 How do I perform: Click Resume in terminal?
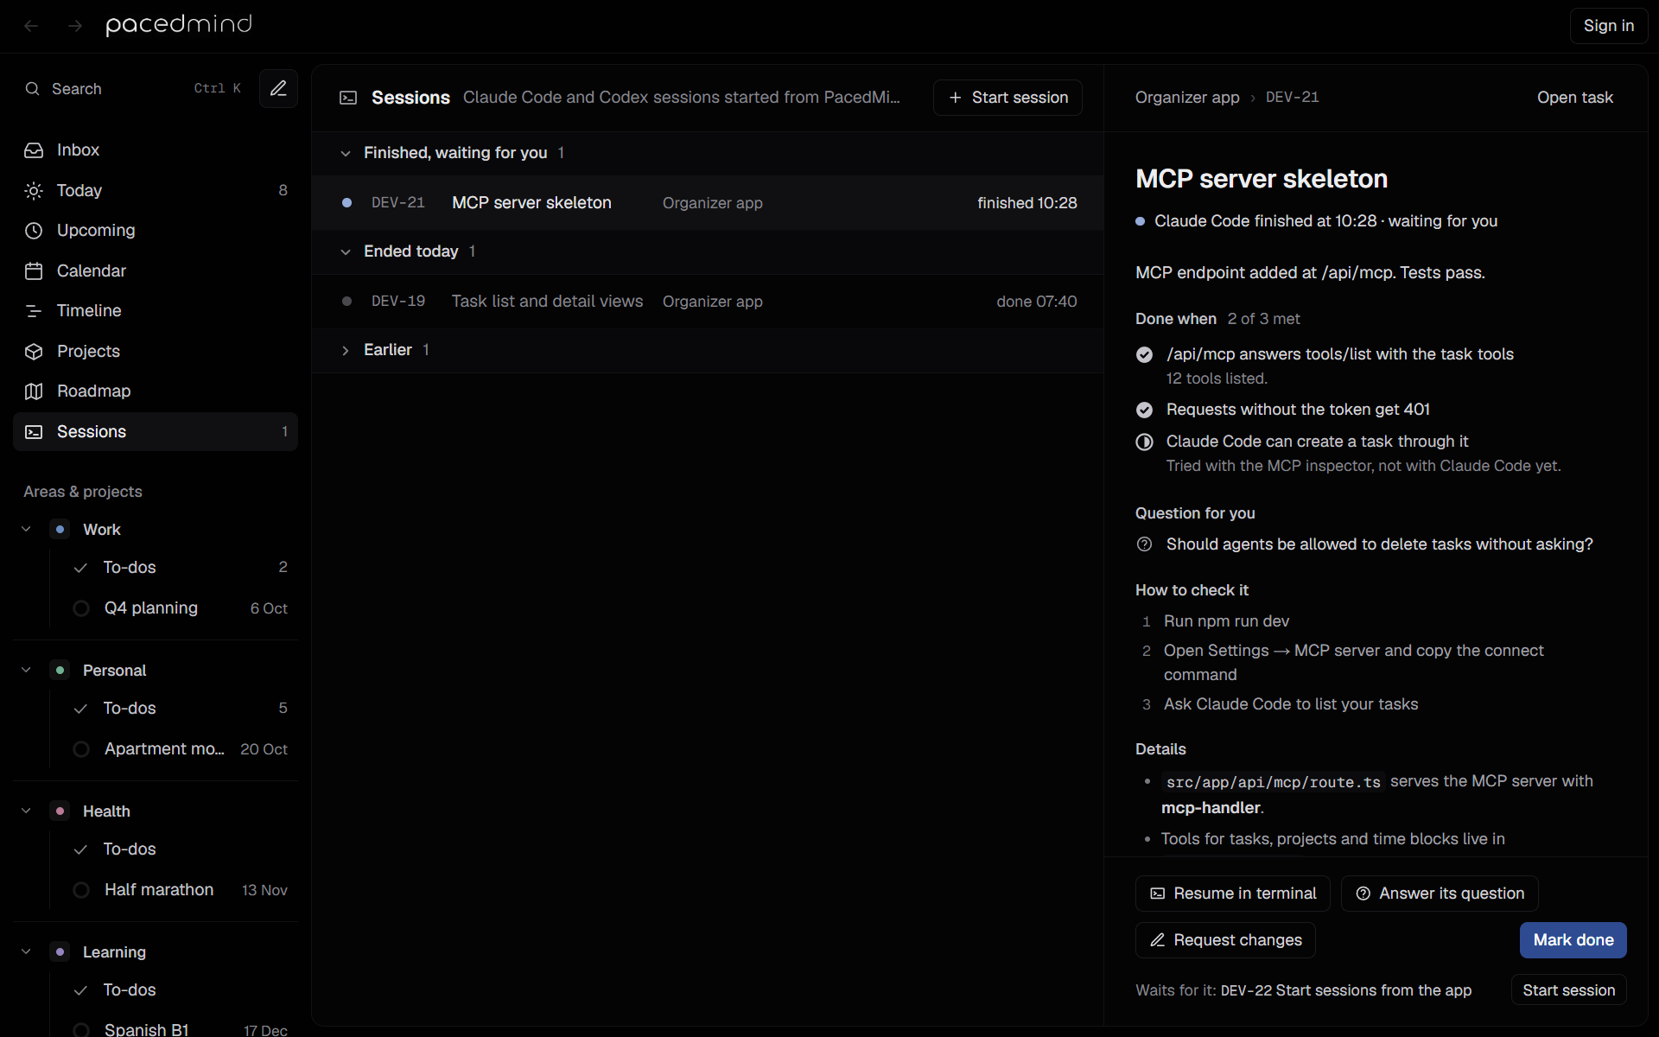point(1232,894)
